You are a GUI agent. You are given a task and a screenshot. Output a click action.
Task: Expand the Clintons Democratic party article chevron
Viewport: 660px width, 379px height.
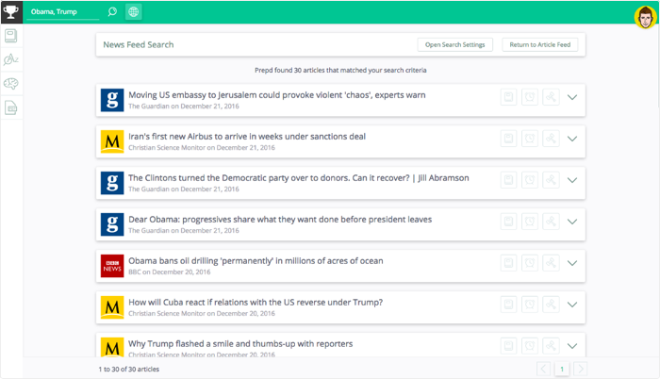(x=572, y=180)
